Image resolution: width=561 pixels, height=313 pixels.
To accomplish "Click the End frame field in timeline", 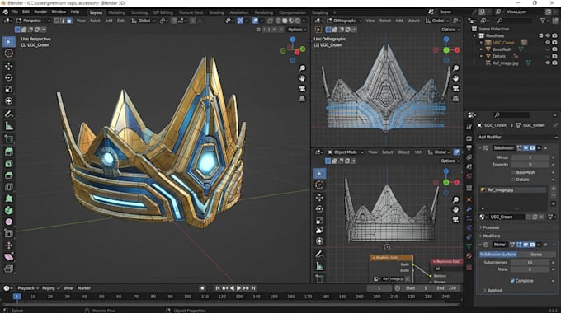I will [x=446, y=288].
